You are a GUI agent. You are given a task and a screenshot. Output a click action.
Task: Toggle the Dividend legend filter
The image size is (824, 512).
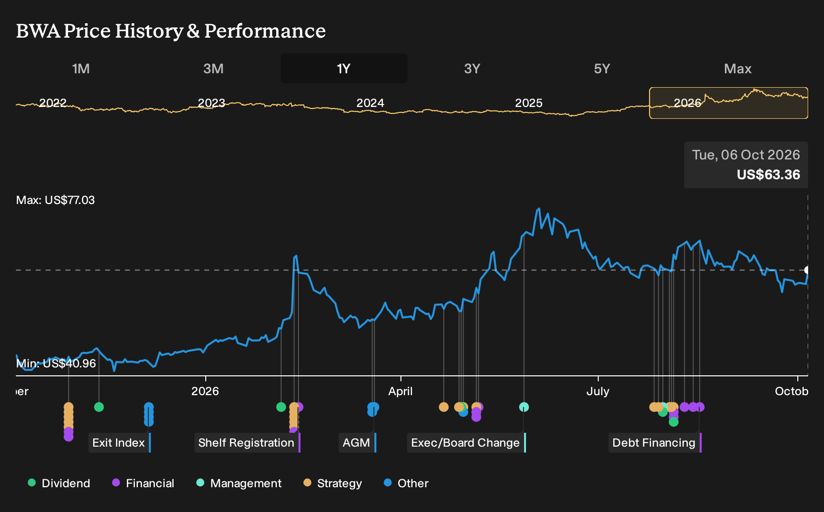59,483
